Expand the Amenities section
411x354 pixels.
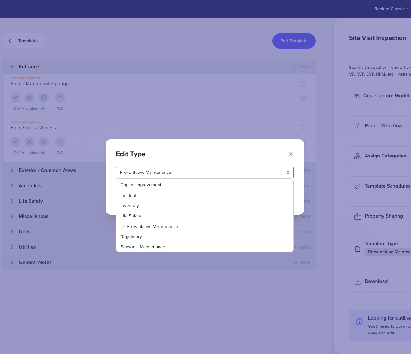pos(12,186)
